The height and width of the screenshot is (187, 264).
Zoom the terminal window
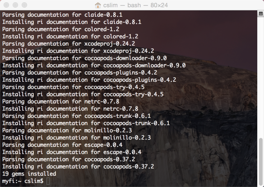click(24, 5)
